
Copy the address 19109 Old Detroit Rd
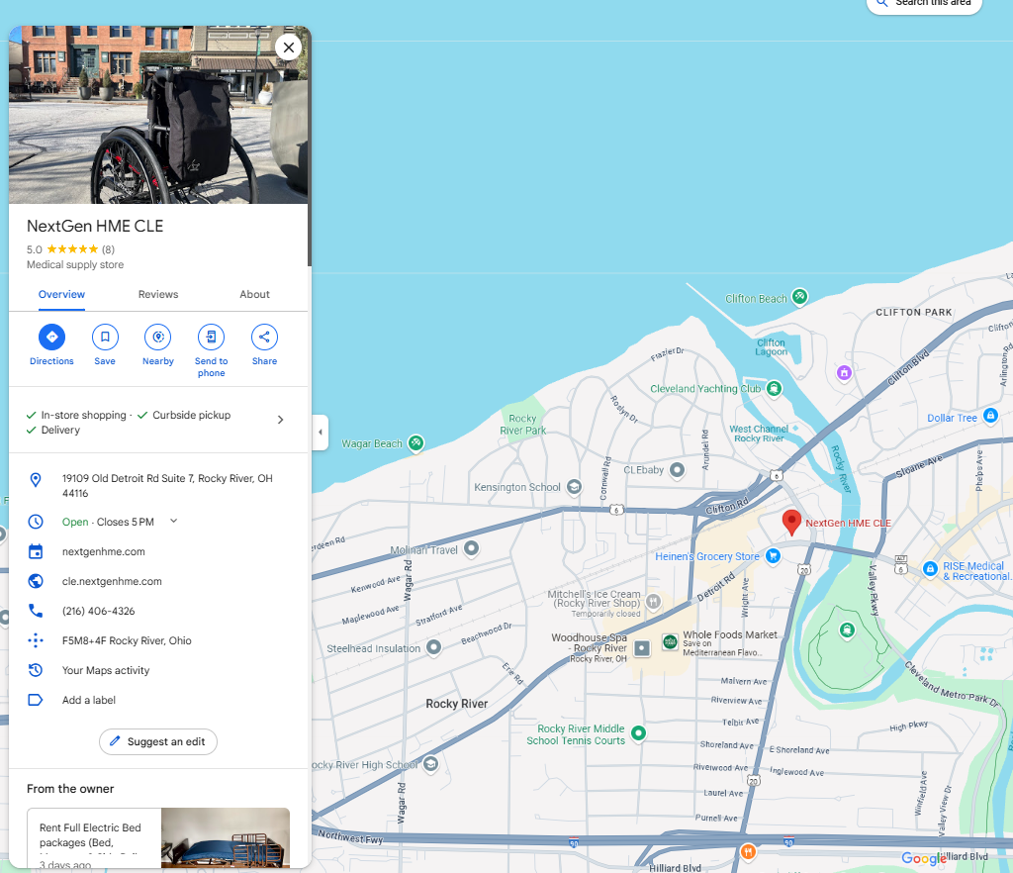click(x=167, y=486)
